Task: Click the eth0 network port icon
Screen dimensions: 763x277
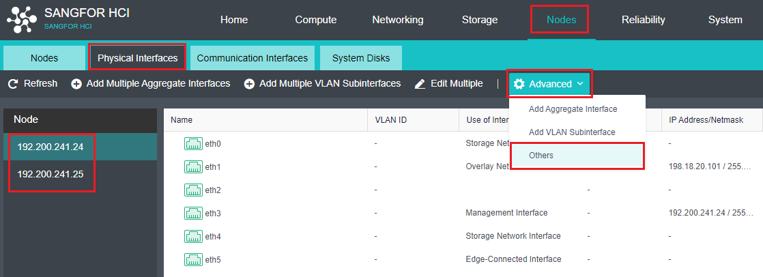Action: (x=193, y=143)
